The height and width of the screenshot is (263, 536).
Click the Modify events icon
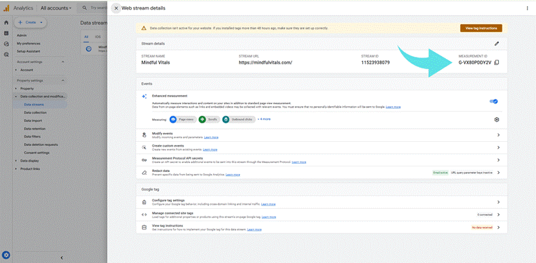pos(144,135)
